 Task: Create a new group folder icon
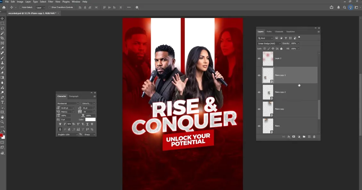tap(304, 137)
